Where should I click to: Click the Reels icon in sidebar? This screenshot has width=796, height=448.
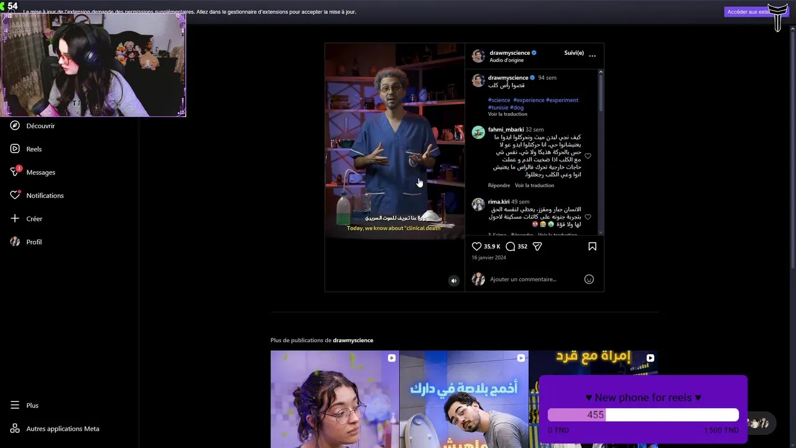point(15,149)
